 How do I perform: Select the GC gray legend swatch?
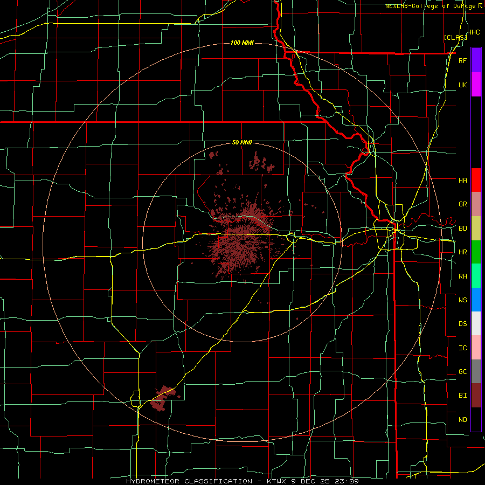point(476,371)
